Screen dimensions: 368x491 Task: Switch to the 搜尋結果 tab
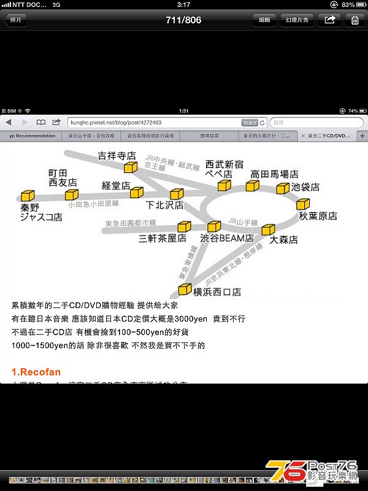(209, 136)
